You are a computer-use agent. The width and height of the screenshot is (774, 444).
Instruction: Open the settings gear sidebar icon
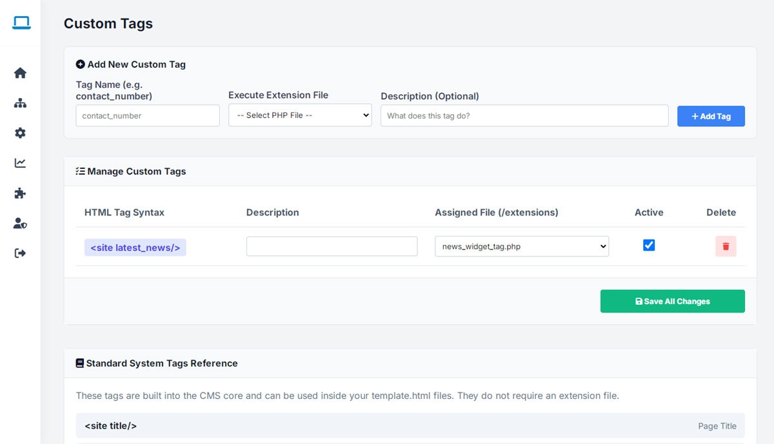(x=20, y=133)
